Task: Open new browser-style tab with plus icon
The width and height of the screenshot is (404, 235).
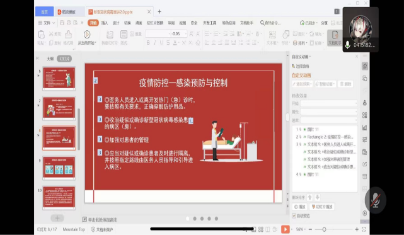Action: coord(159,11)
